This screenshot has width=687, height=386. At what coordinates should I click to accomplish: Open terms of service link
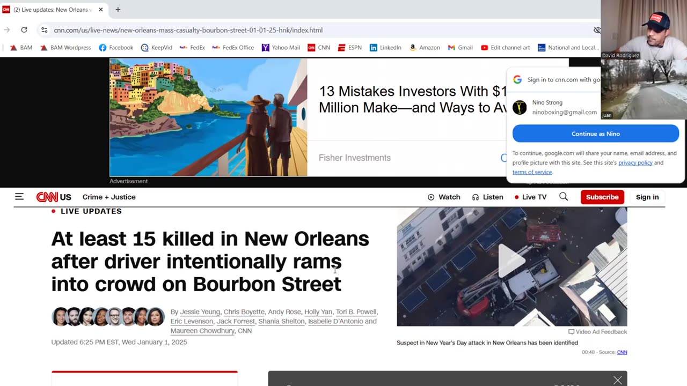[532, 172]
